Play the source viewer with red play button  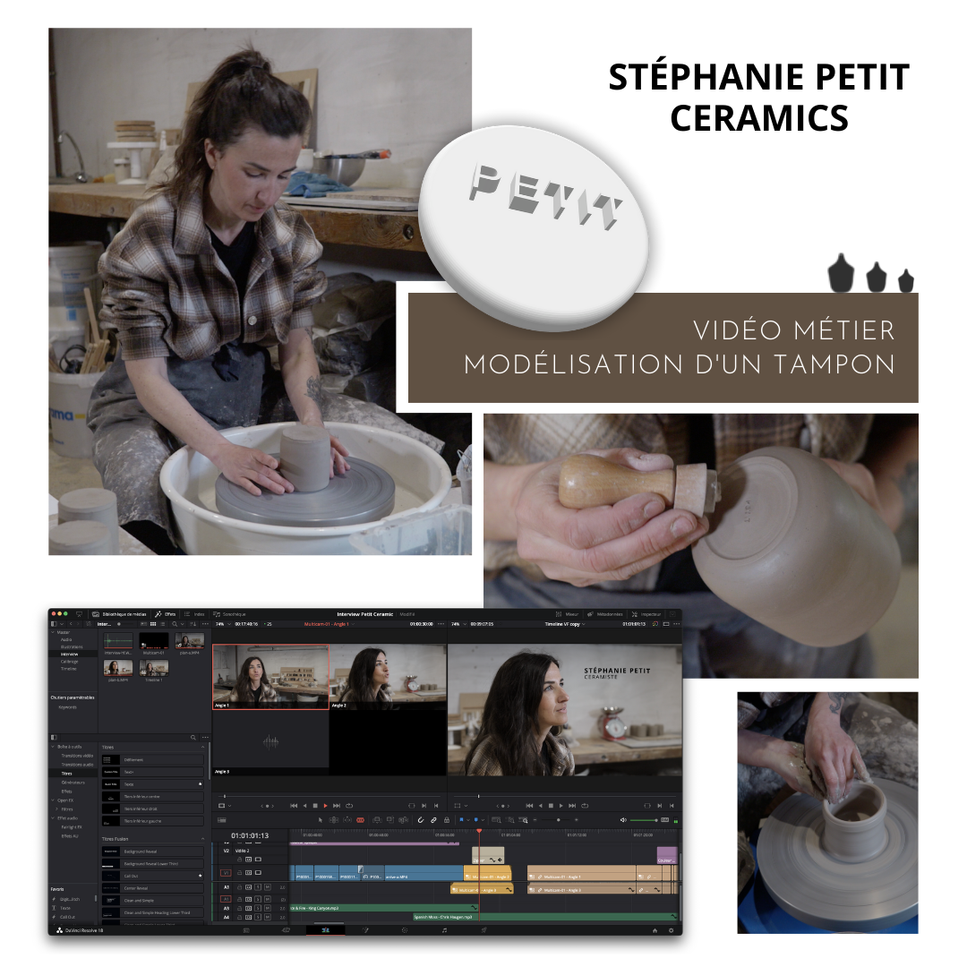pyautogui.click(x=326, y=806)
